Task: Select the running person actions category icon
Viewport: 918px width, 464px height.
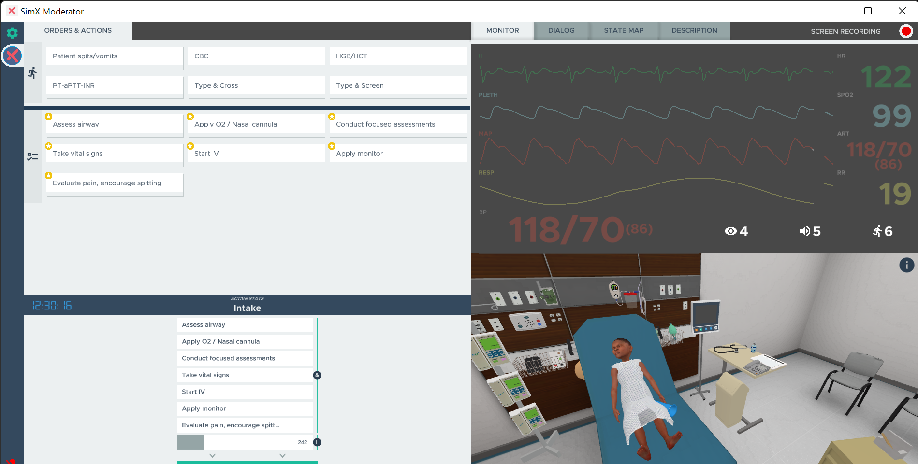Action: pyautogui.click(x=32, y=73)
